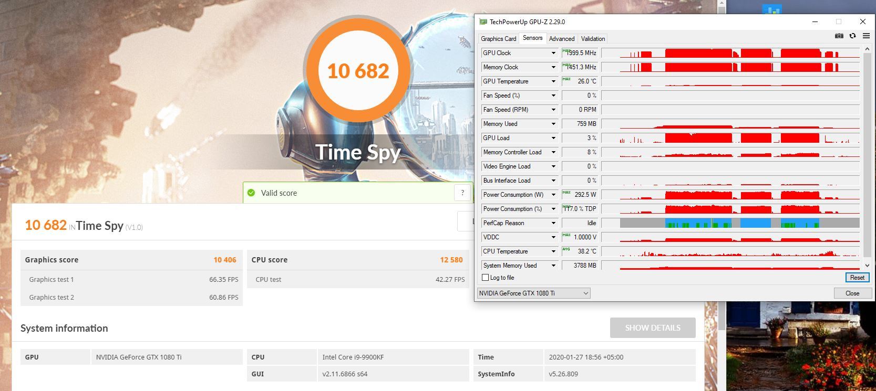Screen dimensions: 876x391
Task: Take a GPU-Z screenshot with the camera icon
Action: tap(839, 36)
